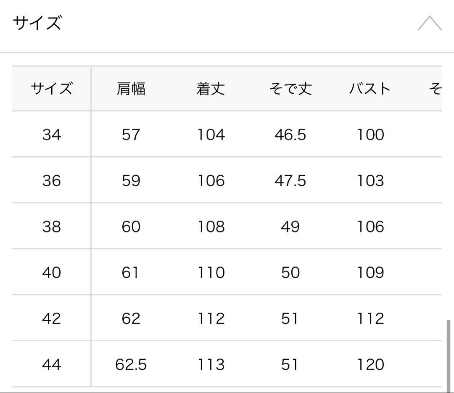Click the そで丈 value 47.5 for size 36
454x393 pixels.
point(290,181)
